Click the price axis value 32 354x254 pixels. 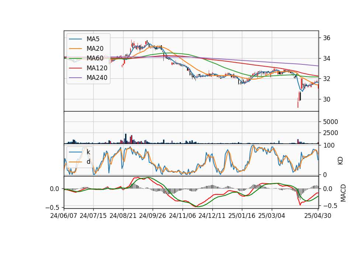point(327,79)
